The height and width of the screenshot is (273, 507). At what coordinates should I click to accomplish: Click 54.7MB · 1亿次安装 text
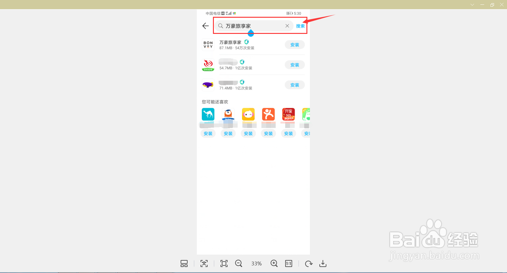236,68
